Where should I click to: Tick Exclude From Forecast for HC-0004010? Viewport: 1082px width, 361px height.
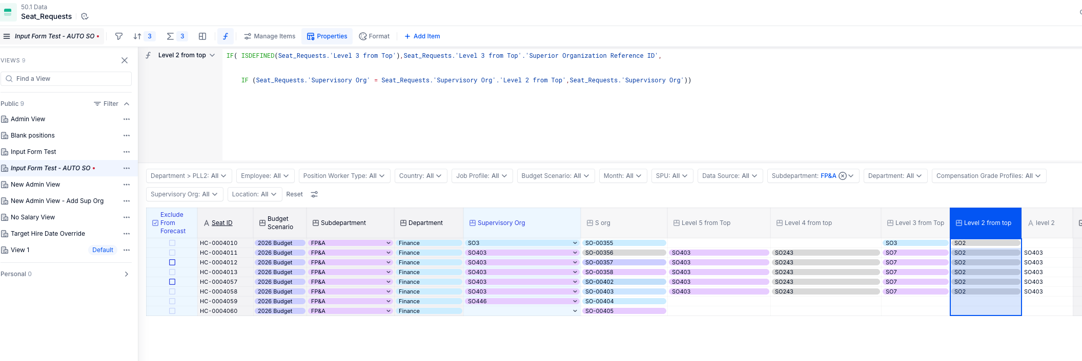coord(172,243)
